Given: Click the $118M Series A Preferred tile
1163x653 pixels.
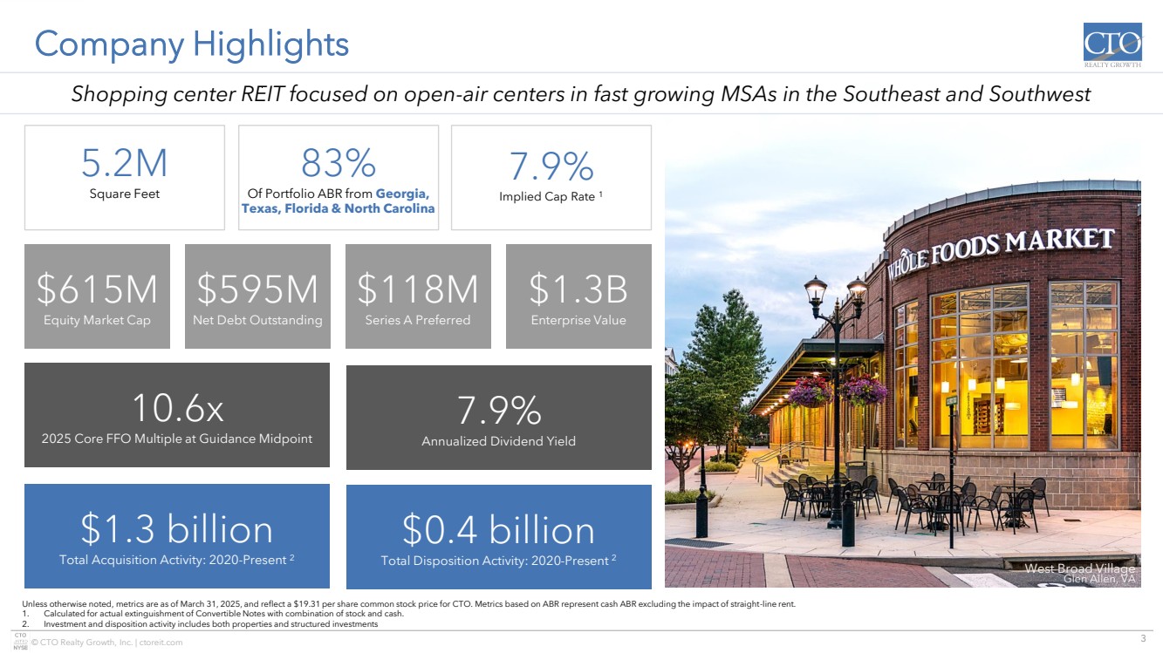Looking at the screenshot, I should tap(418, 296).
